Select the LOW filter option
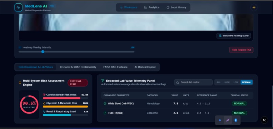Image resolution: width=273 pixels, height=129 pixels. click(x=236, y=82)
